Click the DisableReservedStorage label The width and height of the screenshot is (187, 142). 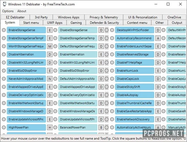134,54
